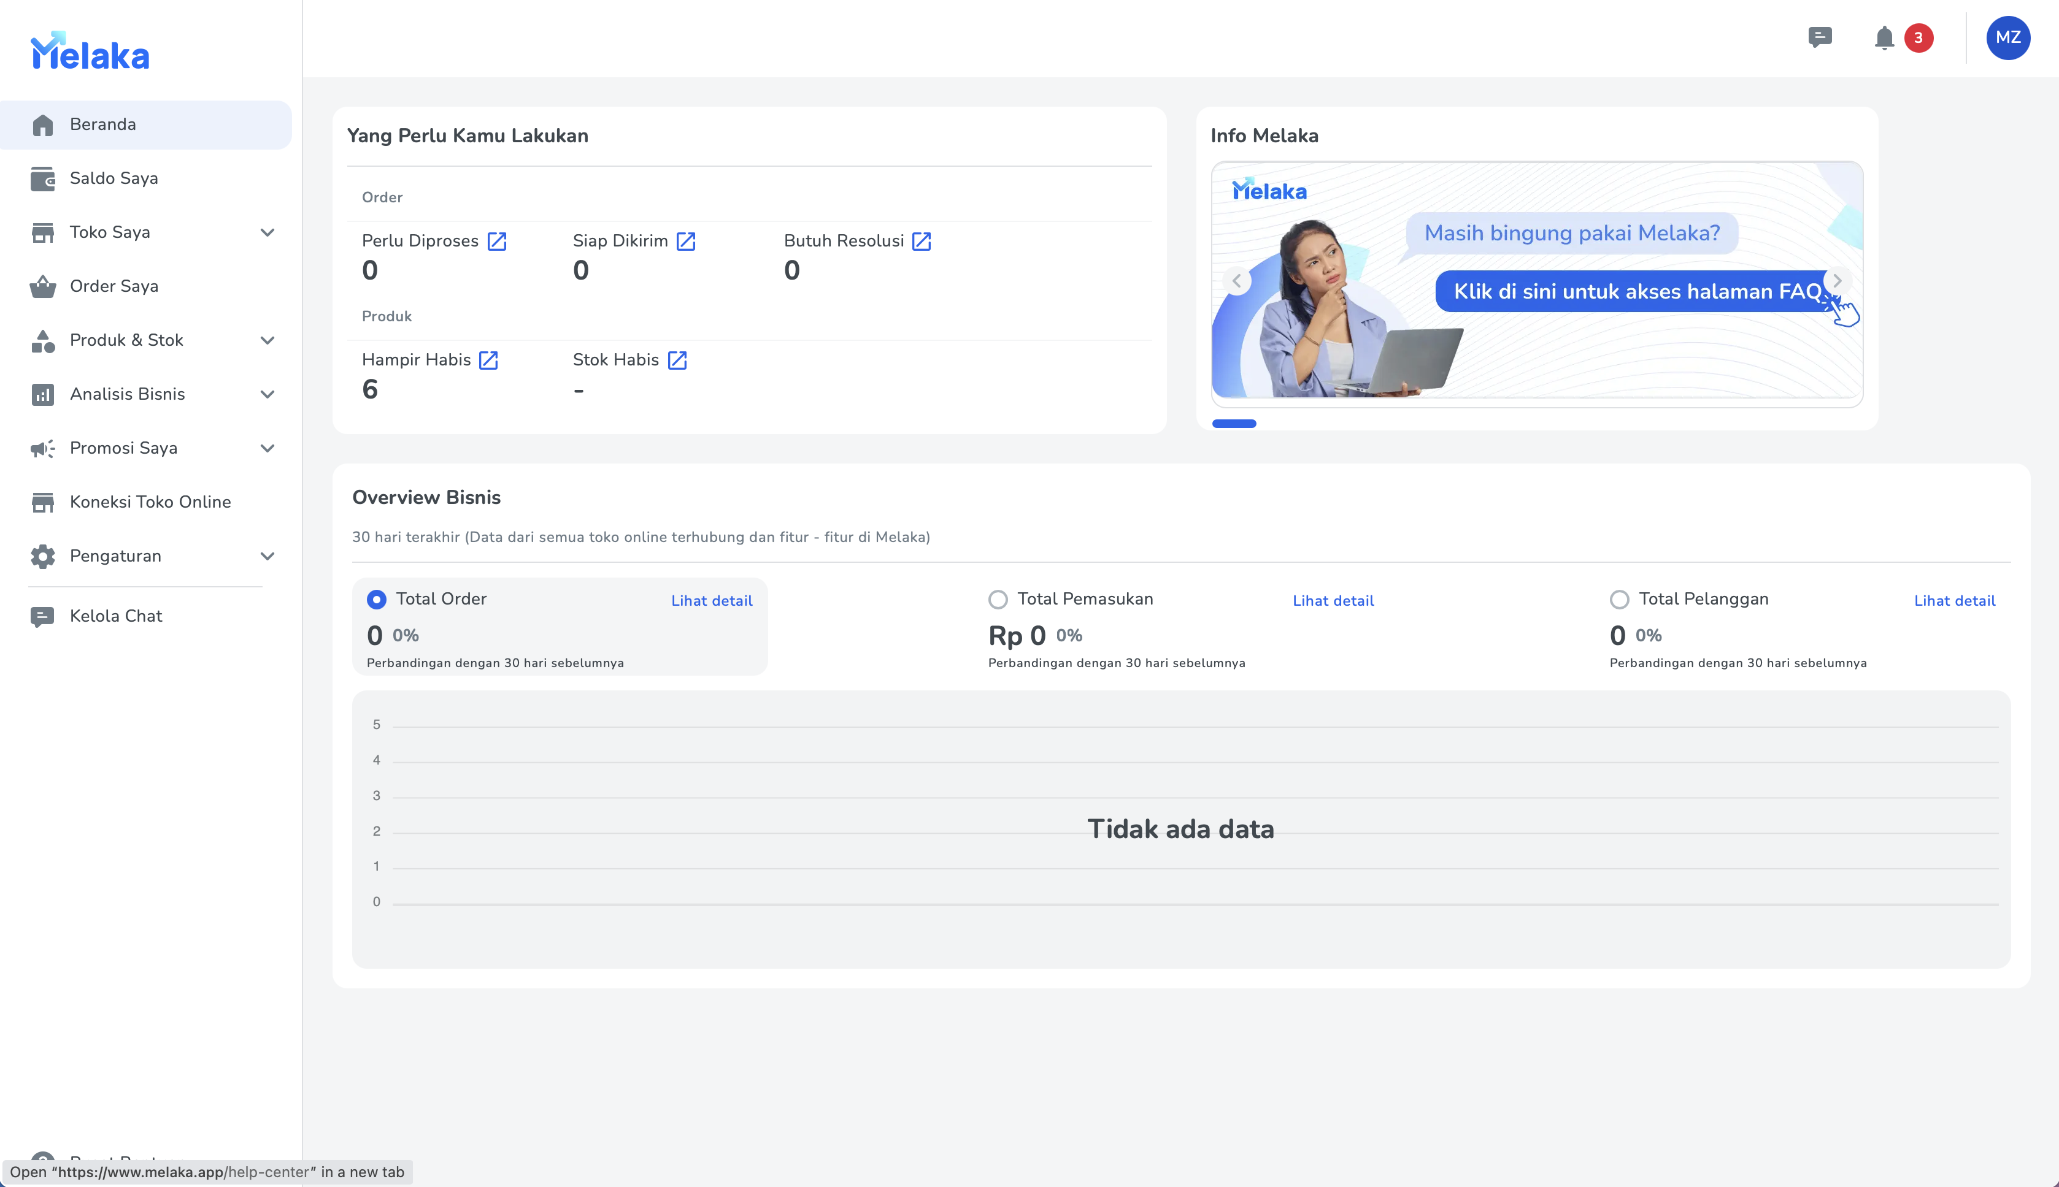The height and width of the screenshot is (1187, 2059).
Task: Click Lihat detail for Total Pemasukan
Action: 1333,601
